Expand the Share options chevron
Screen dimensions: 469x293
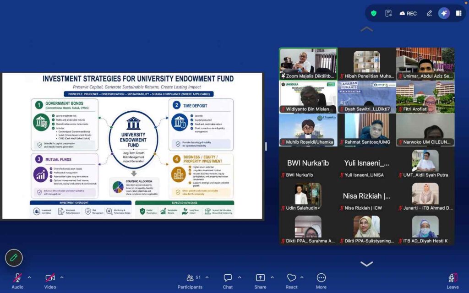272,277
